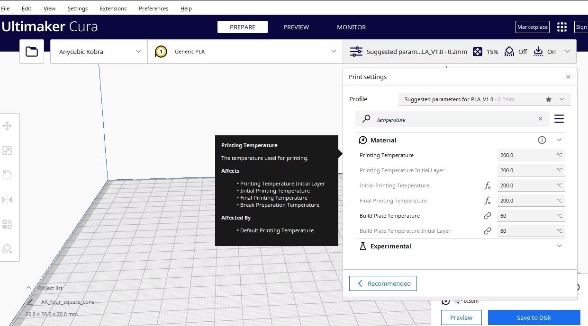Select the AK_four_square_cons object name
588x326 pixels.
point(68,302)
